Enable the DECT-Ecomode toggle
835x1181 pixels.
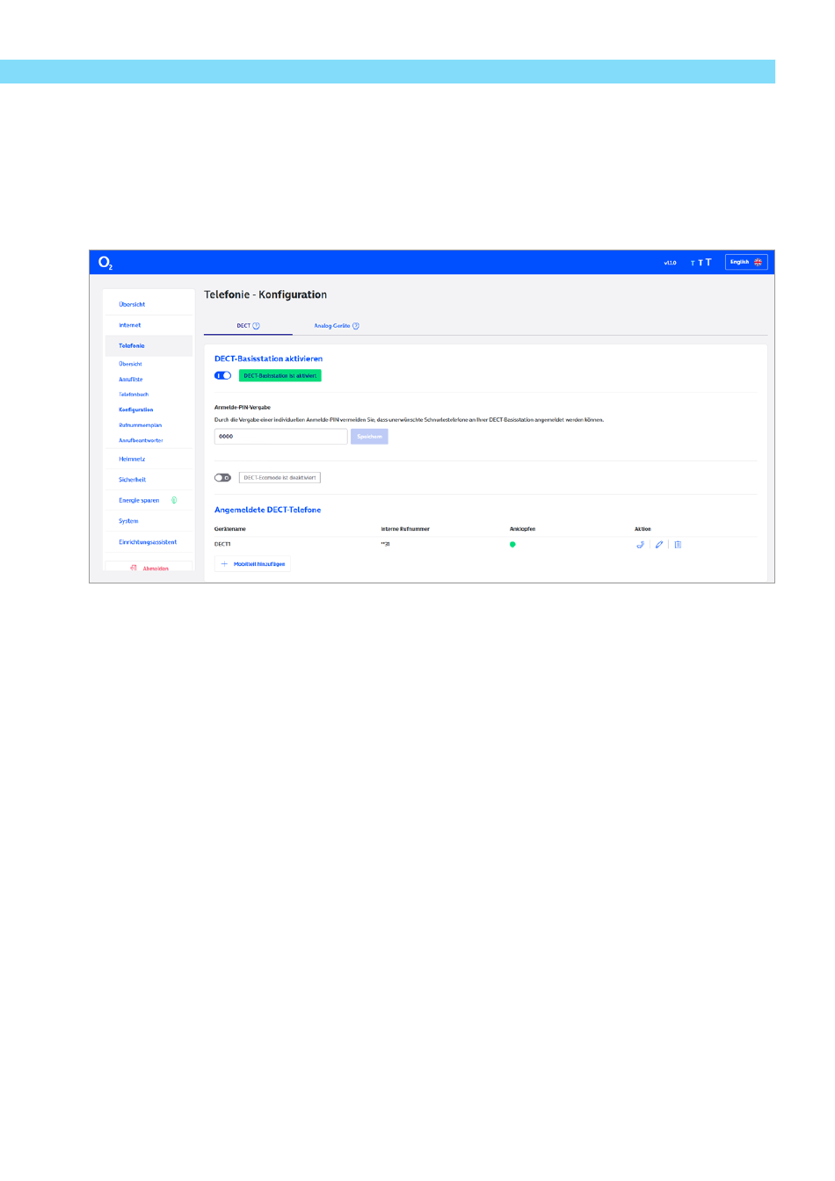[223, 478]
